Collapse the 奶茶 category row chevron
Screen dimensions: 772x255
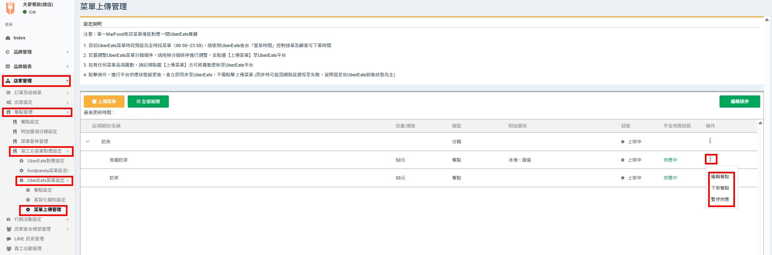click(87, 142)
